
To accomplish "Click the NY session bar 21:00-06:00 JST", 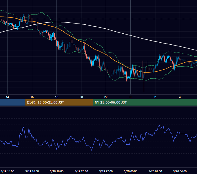I will (x=145, y=102).
